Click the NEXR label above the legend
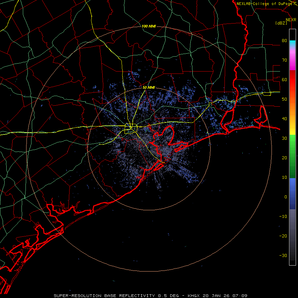298x298 pixels. coord(291,20)
